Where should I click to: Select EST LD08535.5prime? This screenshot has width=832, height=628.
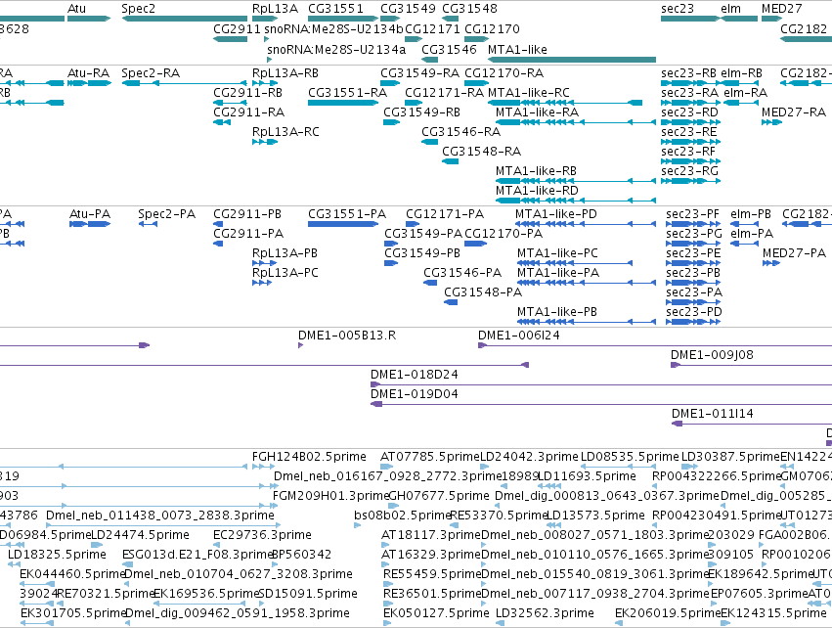pos(618,468)
